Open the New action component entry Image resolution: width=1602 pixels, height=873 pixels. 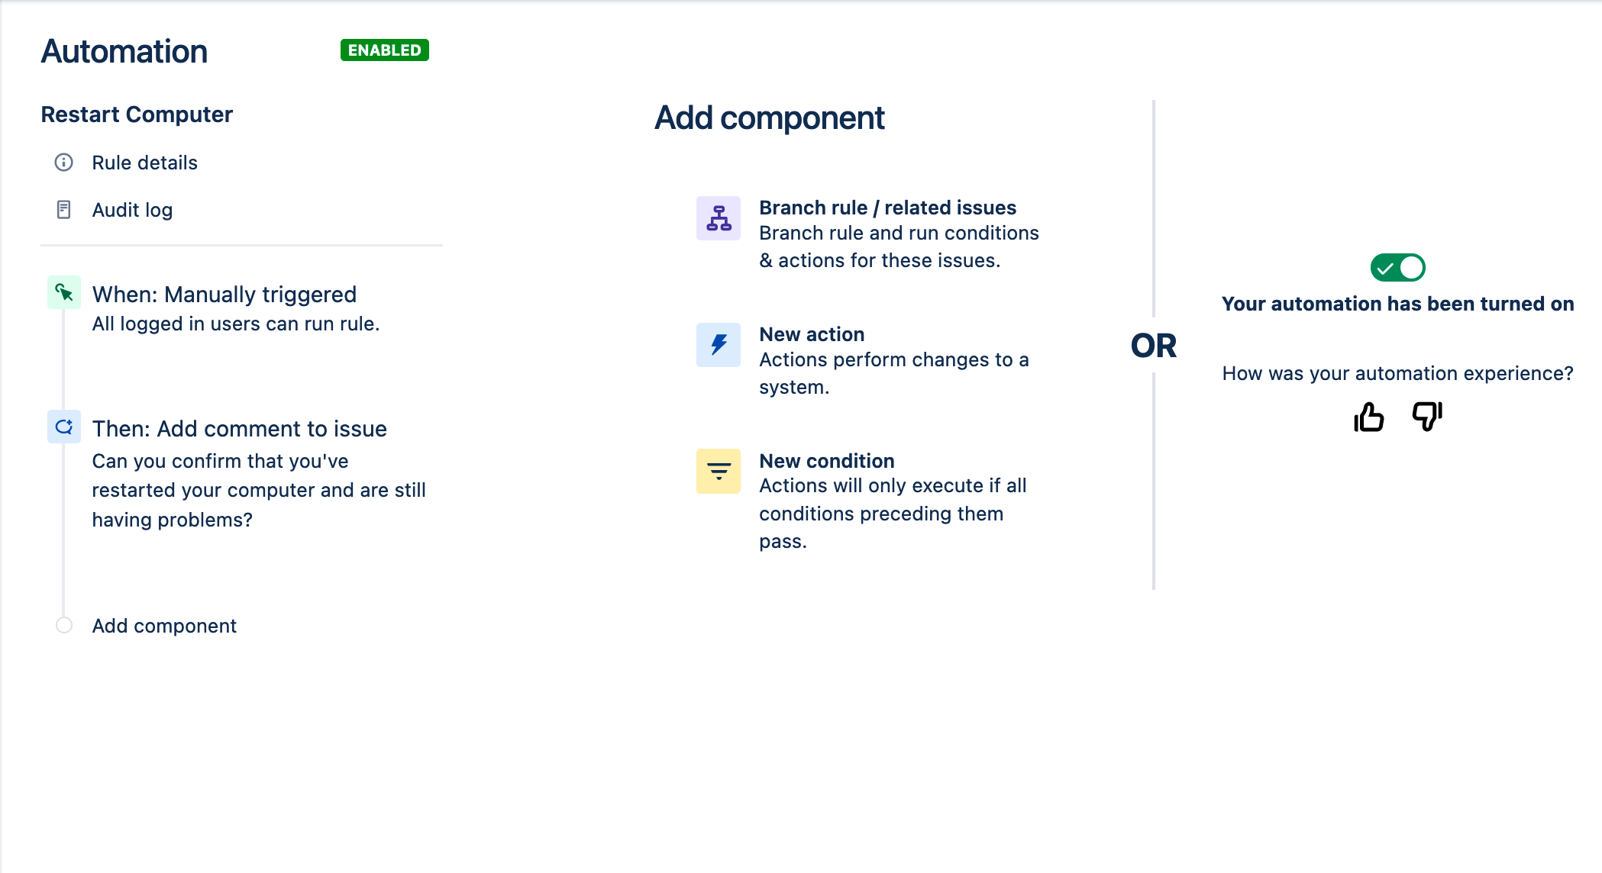[812, 333]
